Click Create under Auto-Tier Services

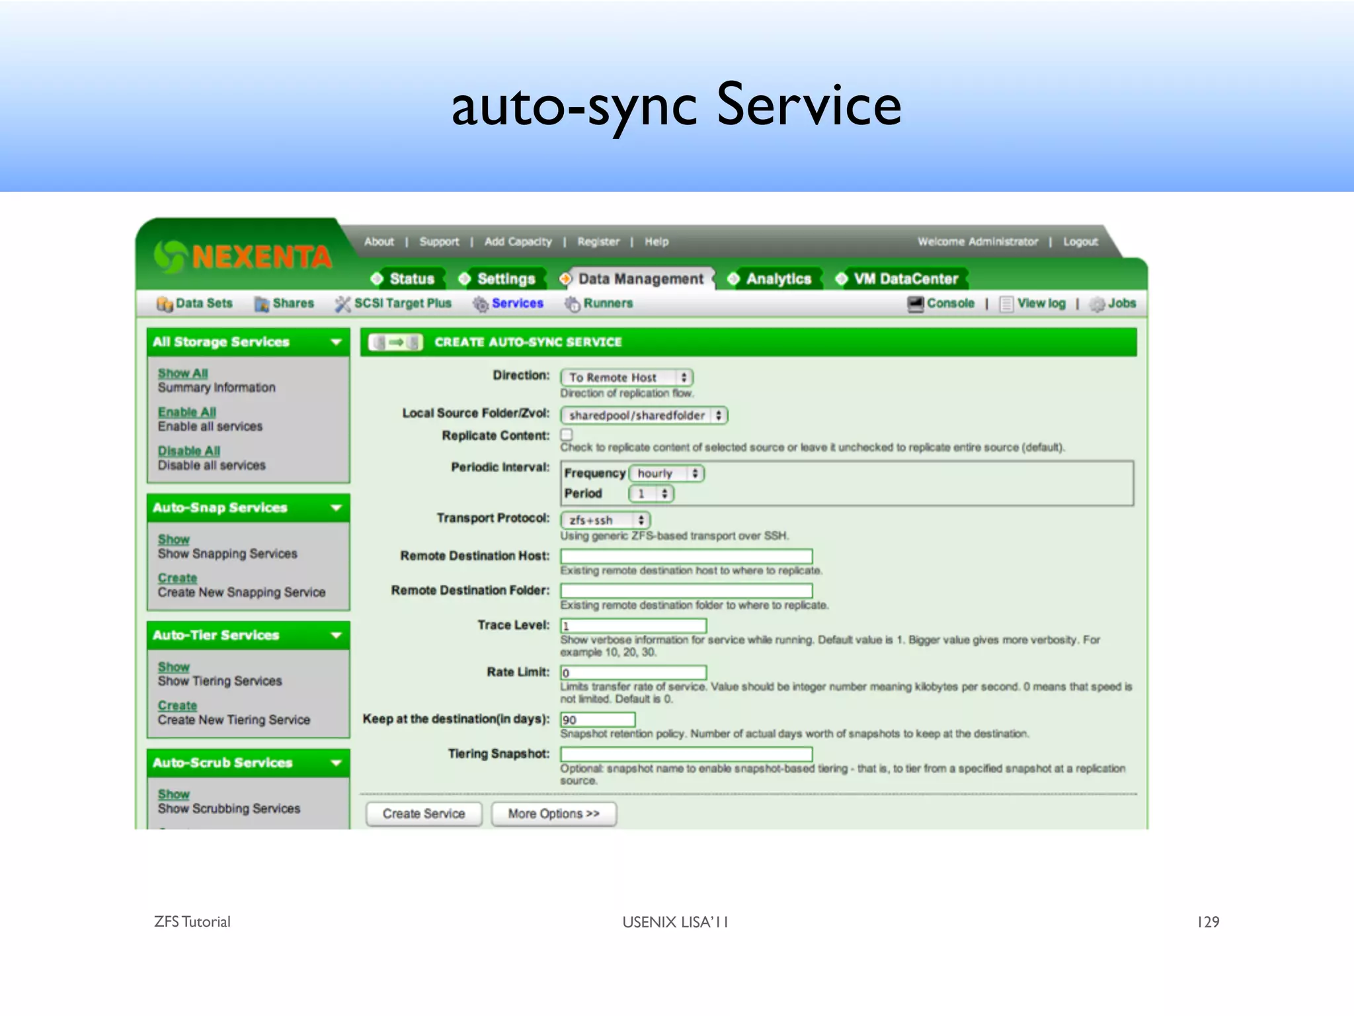coord(177,706)
